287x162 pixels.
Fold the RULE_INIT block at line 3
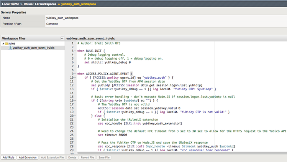coord(74,51)
